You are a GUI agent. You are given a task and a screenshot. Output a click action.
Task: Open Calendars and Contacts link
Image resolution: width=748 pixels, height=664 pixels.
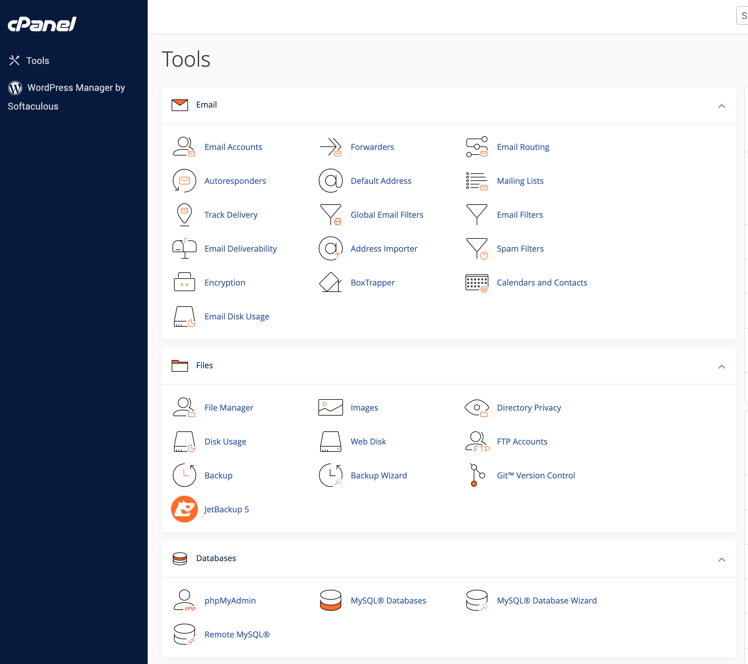[542, 282]
